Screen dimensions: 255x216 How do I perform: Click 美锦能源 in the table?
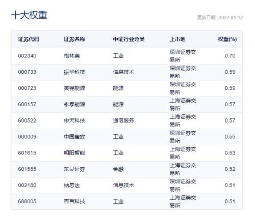74,88
